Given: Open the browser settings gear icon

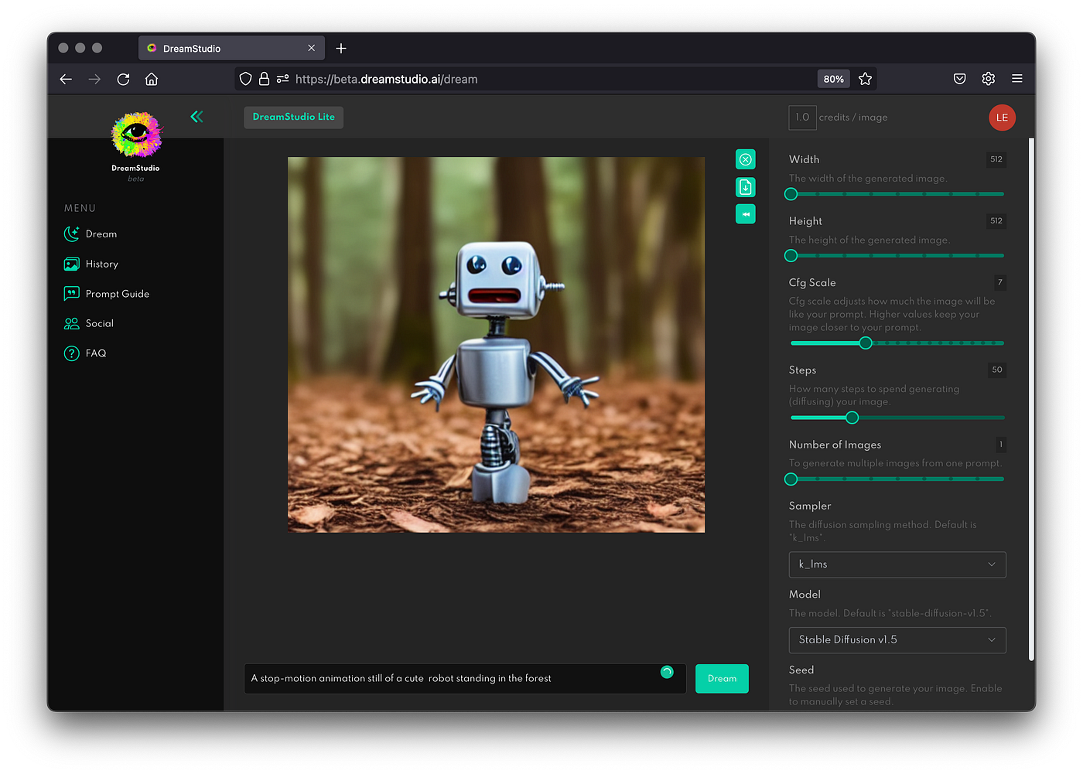Looking at the screenshot, I should (988, 79).
